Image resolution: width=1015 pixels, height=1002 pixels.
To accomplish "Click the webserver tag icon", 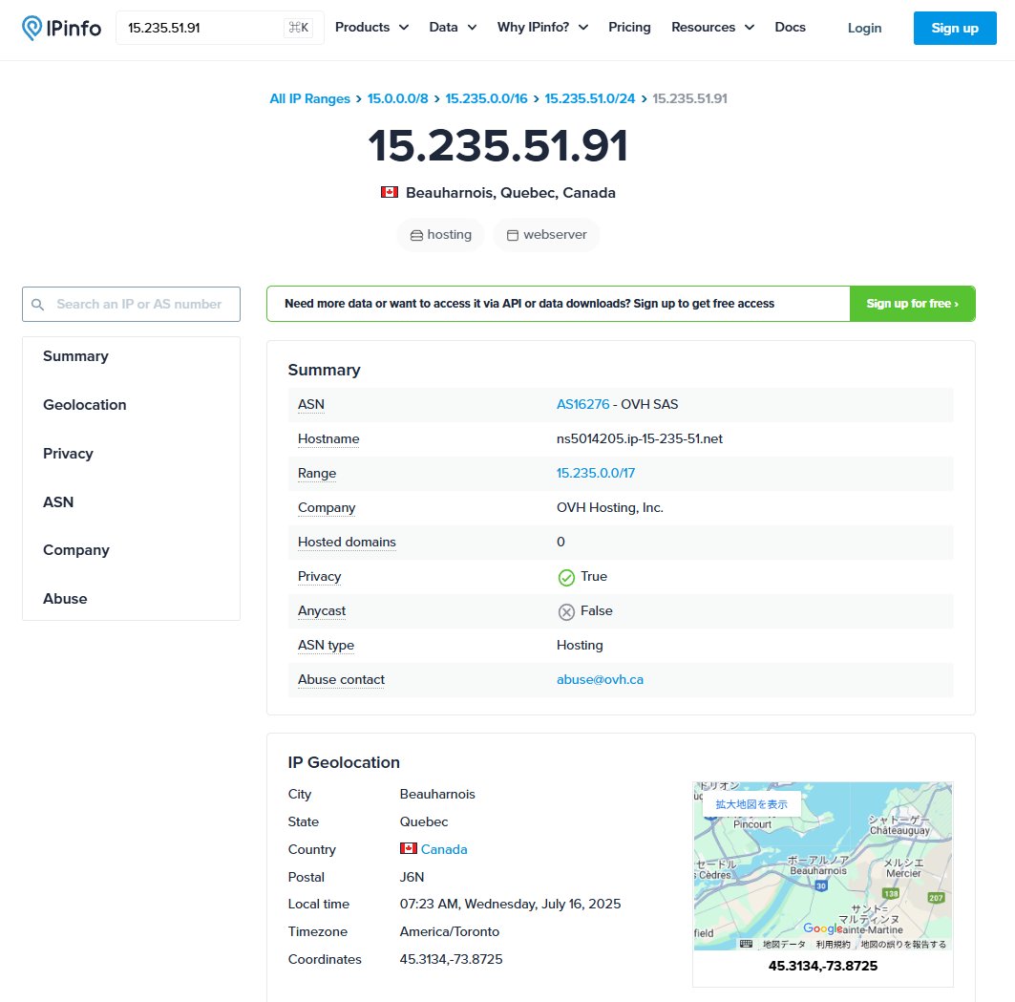I will 512,235.
